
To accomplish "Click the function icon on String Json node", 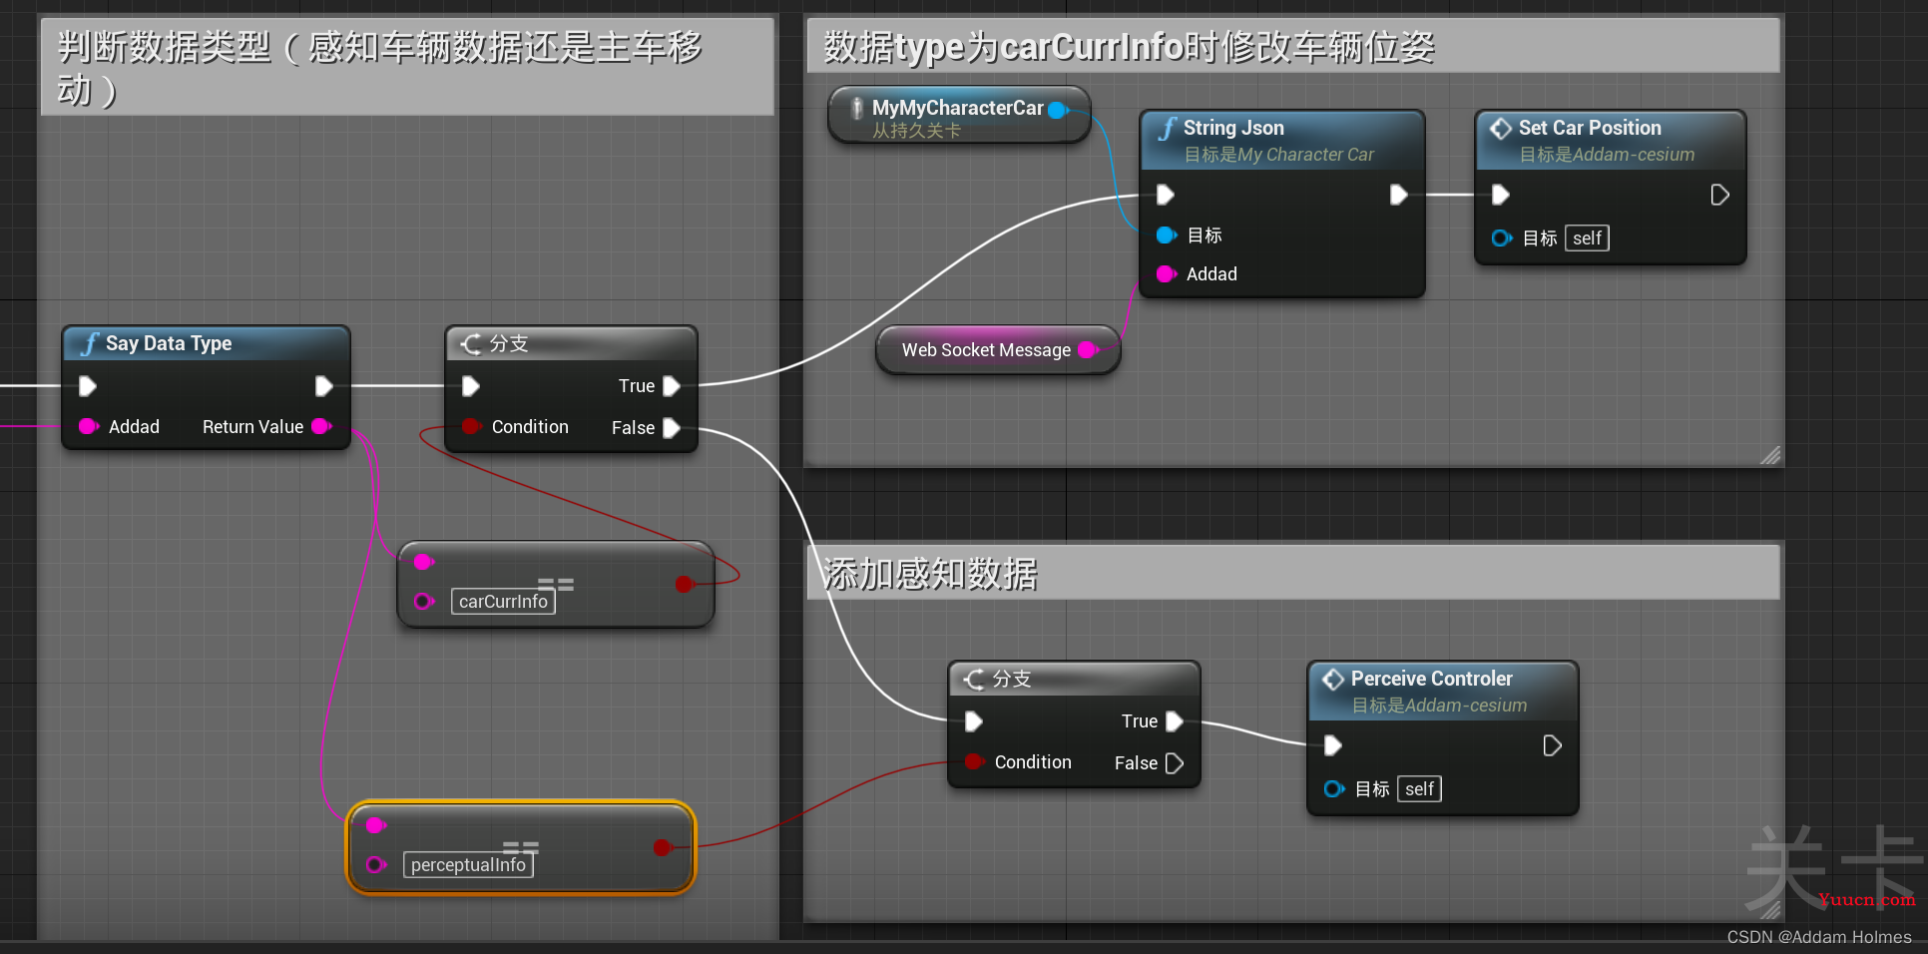I will pos(1168,128).
